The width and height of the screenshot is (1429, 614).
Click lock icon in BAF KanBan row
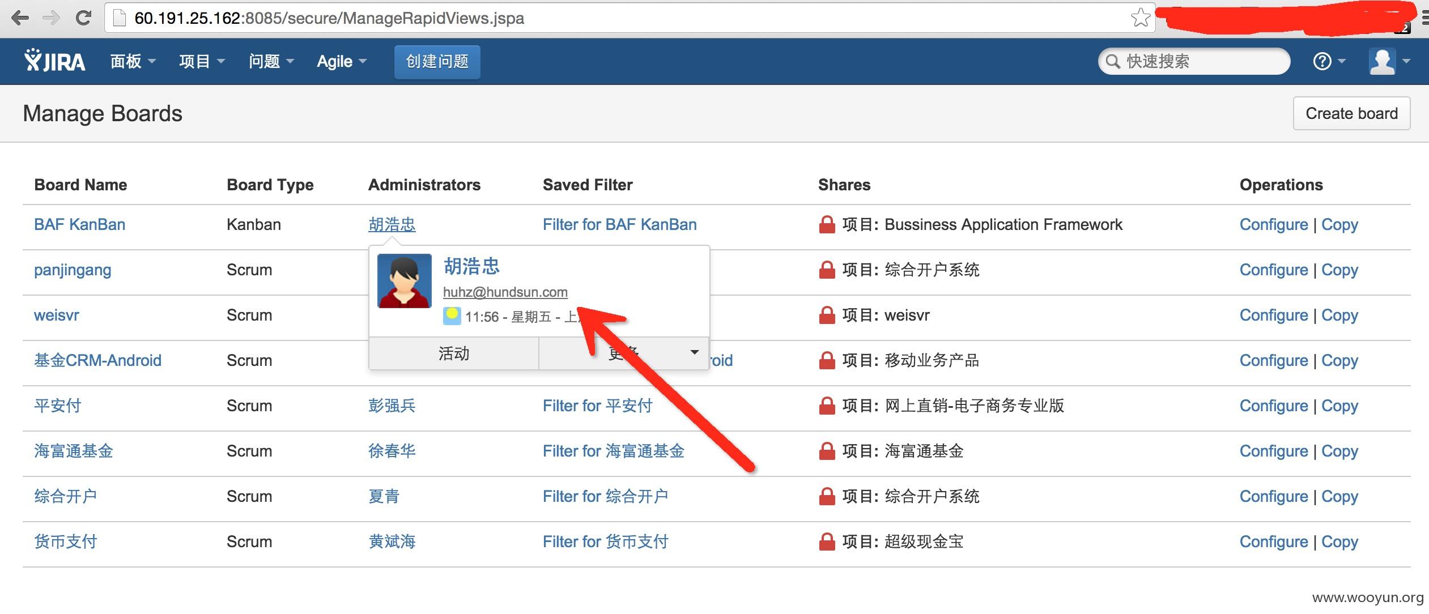point(827,225)
